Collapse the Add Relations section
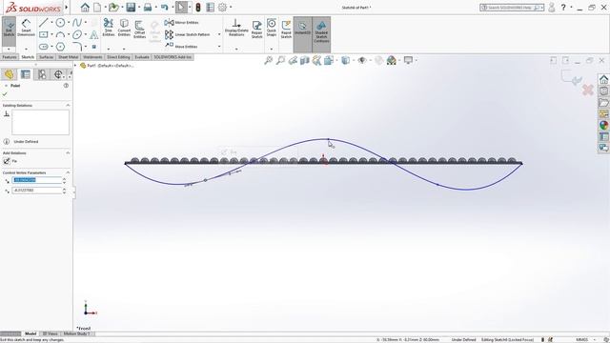 point(68,152)
